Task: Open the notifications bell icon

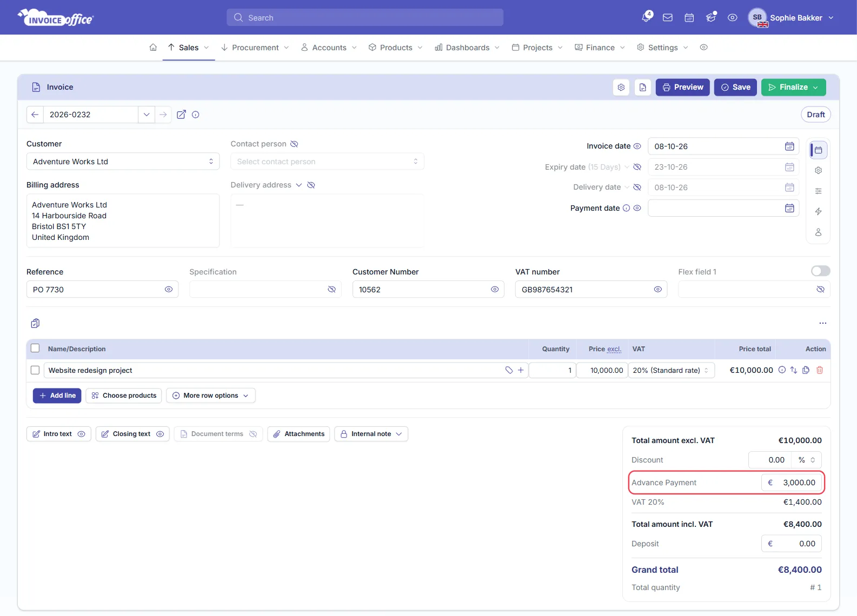Action: 646,18
